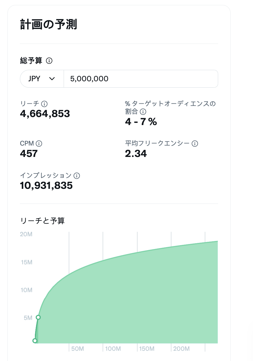Click the info icon beside 総予算
This screenshot has width=253, height=361.
pyautogui.click(x=49, y=61)
